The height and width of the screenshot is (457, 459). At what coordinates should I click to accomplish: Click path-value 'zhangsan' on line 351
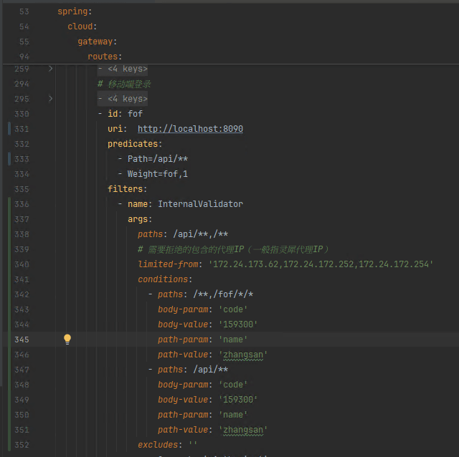tap(243, 430)
